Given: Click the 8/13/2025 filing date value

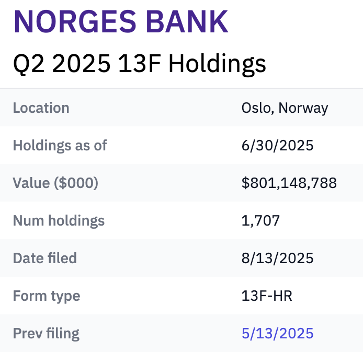Looking at the screenshot, I should tap(277, 258).
